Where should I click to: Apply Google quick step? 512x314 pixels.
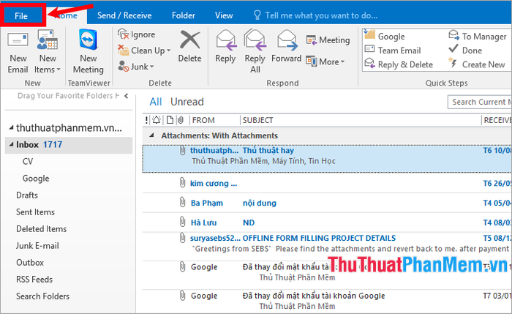point(385,36)
